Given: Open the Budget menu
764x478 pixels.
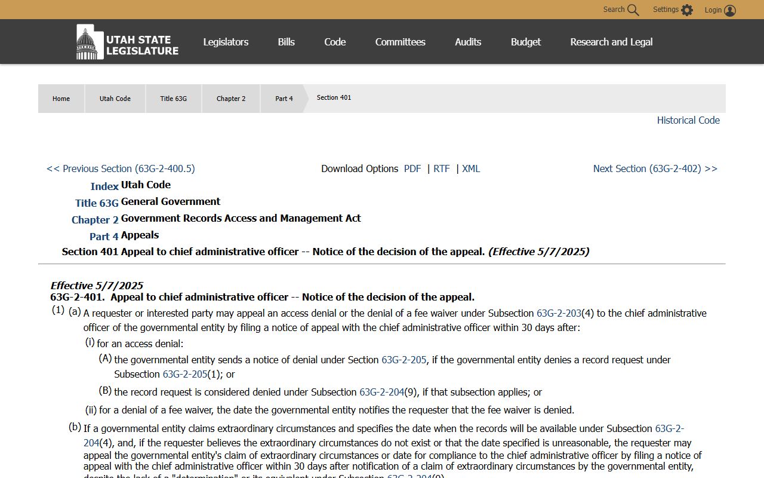Looking at the screenshot, I should pos(526,42).
